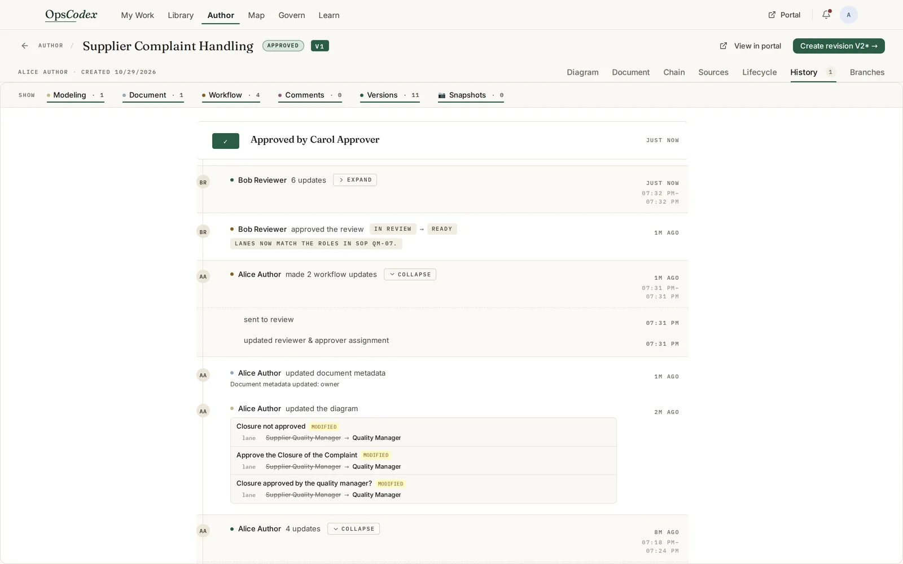Click 'sent to review' entry

click(269, 319)
